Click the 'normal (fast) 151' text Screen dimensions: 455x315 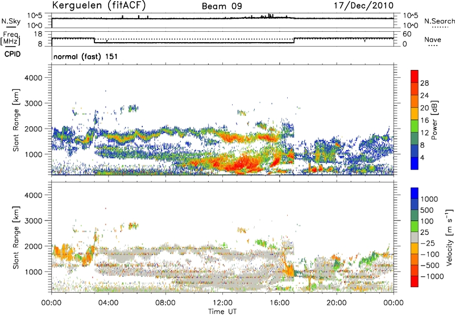86,56
